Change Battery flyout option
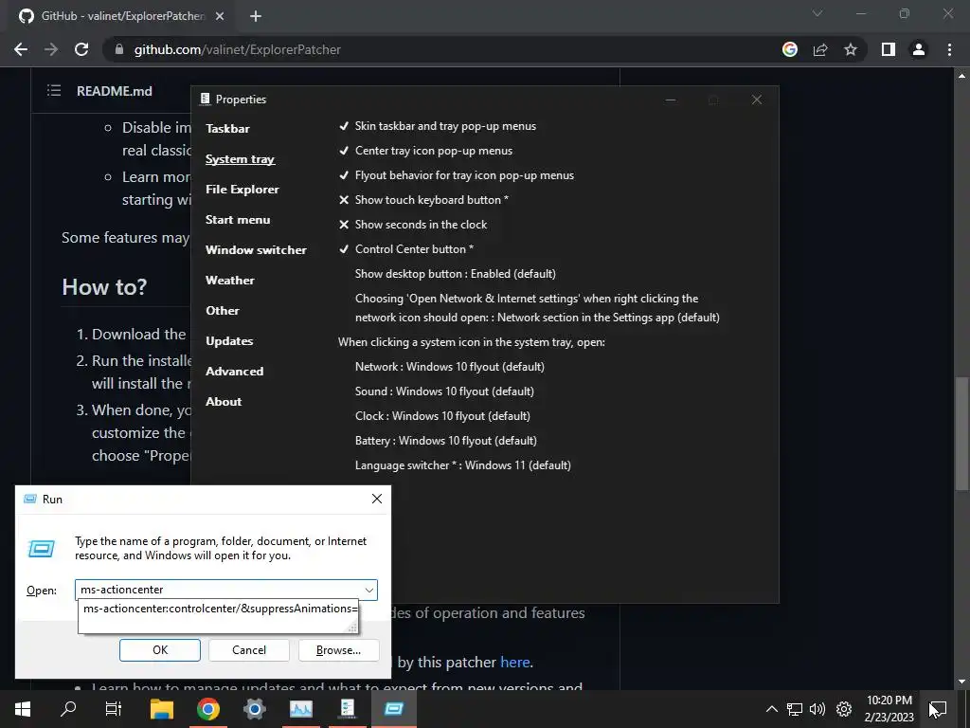 446,441
